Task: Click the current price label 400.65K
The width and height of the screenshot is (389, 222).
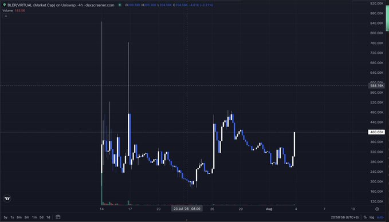Action: pos(376,132)
